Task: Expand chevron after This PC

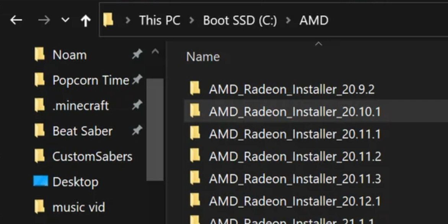Action: point(192,20)
